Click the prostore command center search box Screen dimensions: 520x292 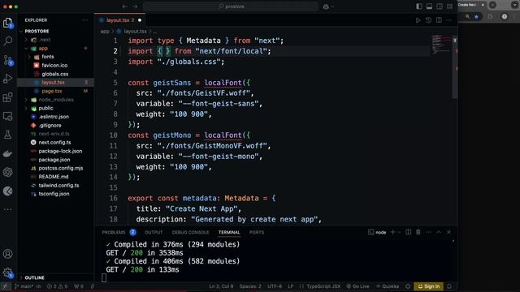click(x=231, y=6)
